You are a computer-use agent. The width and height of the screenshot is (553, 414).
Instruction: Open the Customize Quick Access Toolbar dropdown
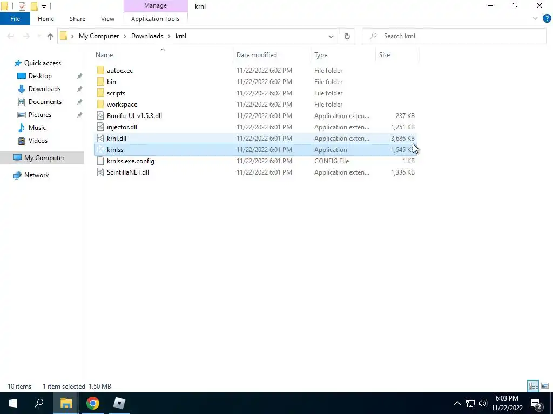[x=44, y=6]
